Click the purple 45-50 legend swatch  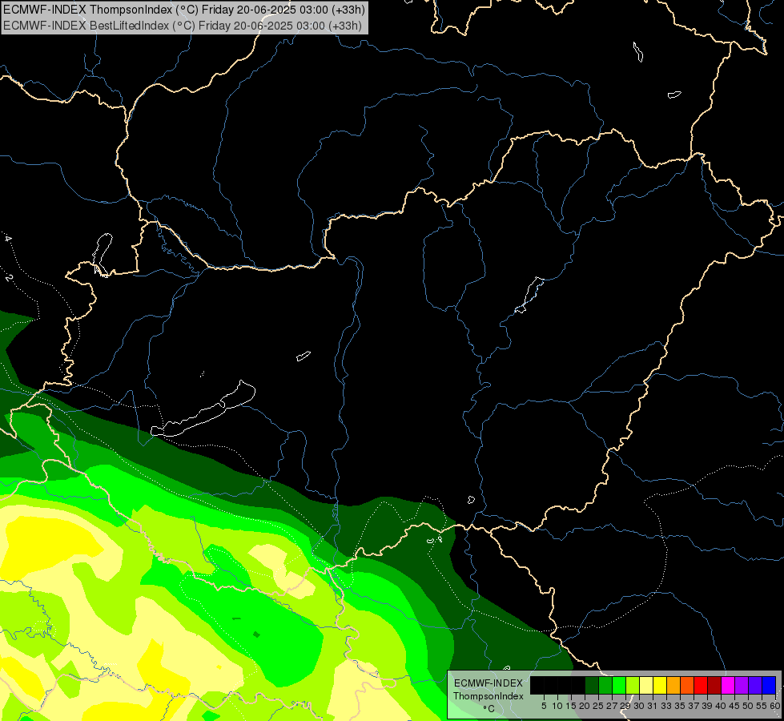tap(742, 685)
